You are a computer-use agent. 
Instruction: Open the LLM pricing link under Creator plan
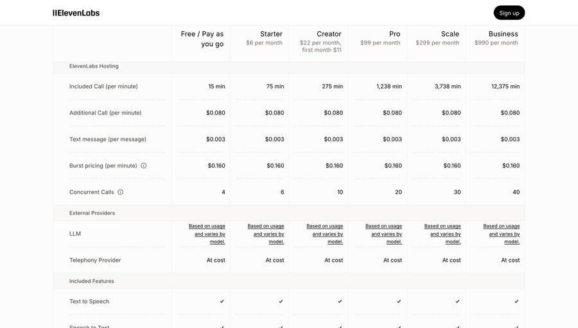pos(325,234)
